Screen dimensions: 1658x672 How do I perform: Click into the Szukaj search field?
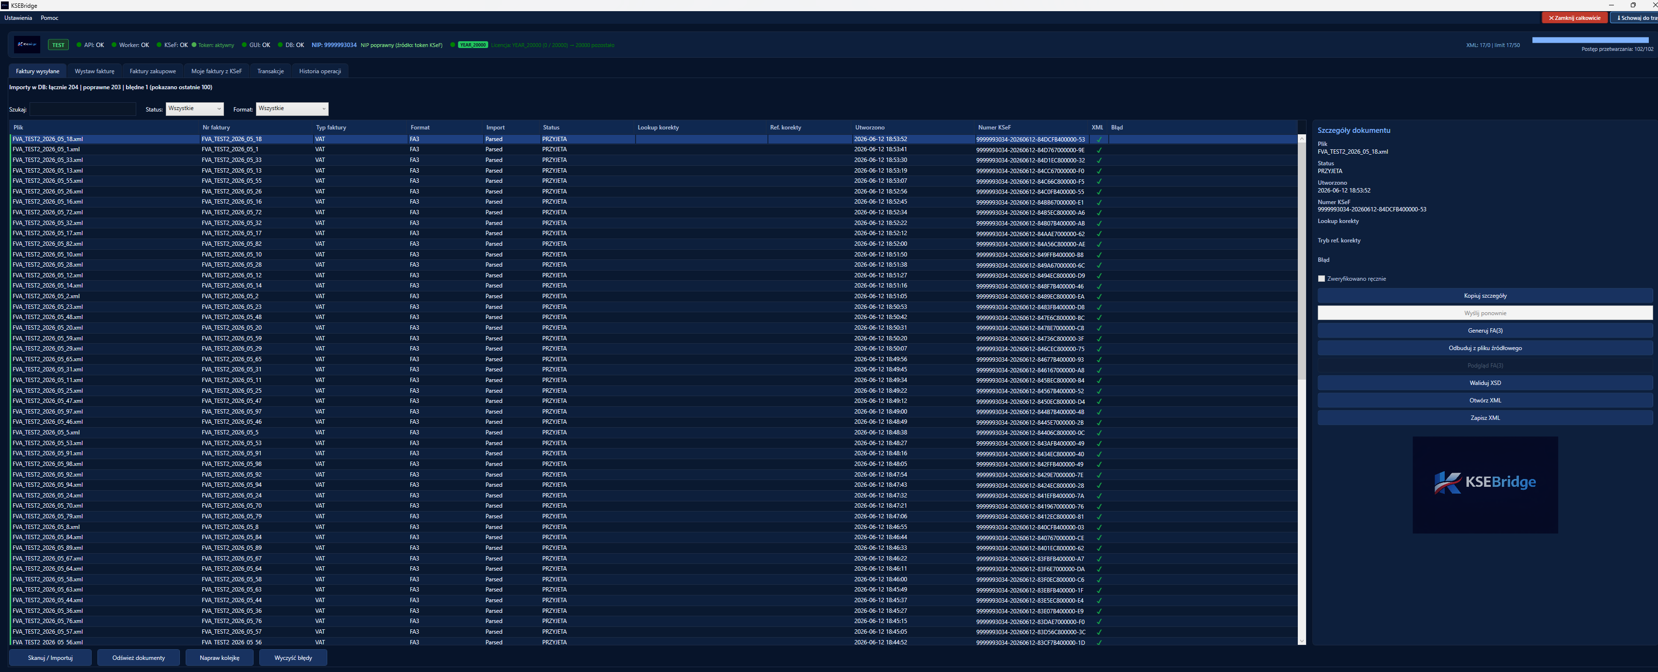point(83,110)
